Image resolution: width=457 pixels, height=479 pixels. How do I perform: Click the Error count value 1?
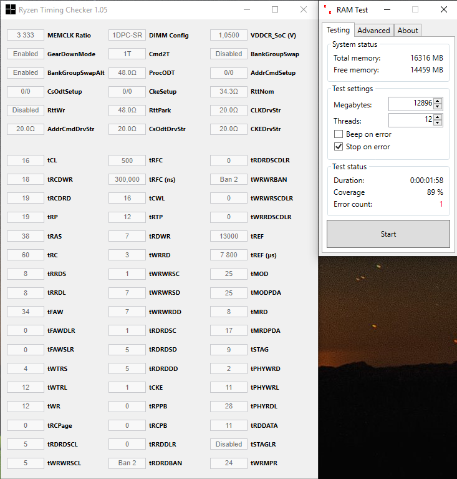click(x=441, y=204)
